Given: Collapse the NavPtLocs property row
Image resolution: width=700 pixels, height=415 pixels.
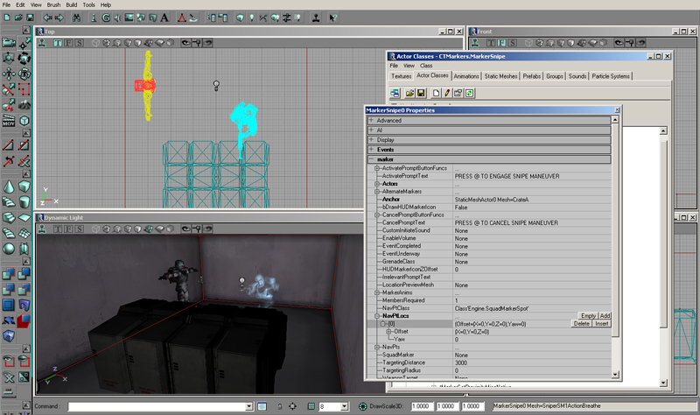Looking at the screenshot, I should 377,316.
